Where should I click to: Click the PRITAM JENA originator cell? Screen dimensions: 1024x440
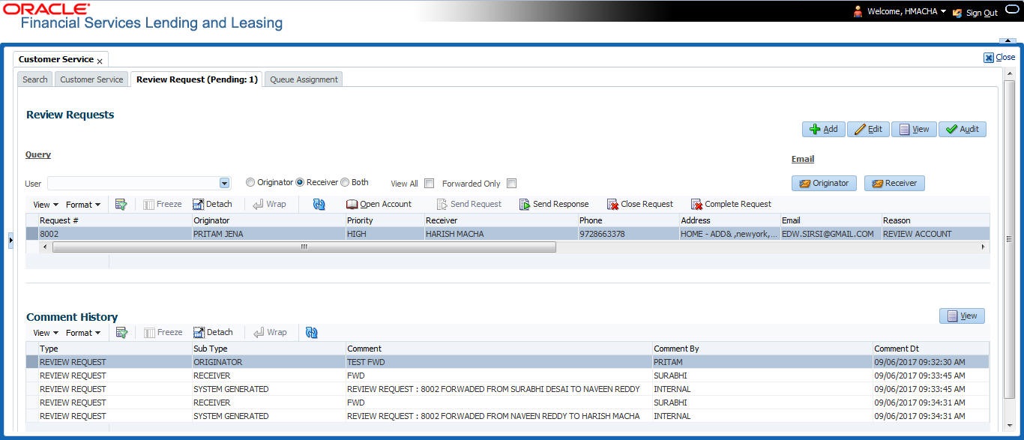268,234
